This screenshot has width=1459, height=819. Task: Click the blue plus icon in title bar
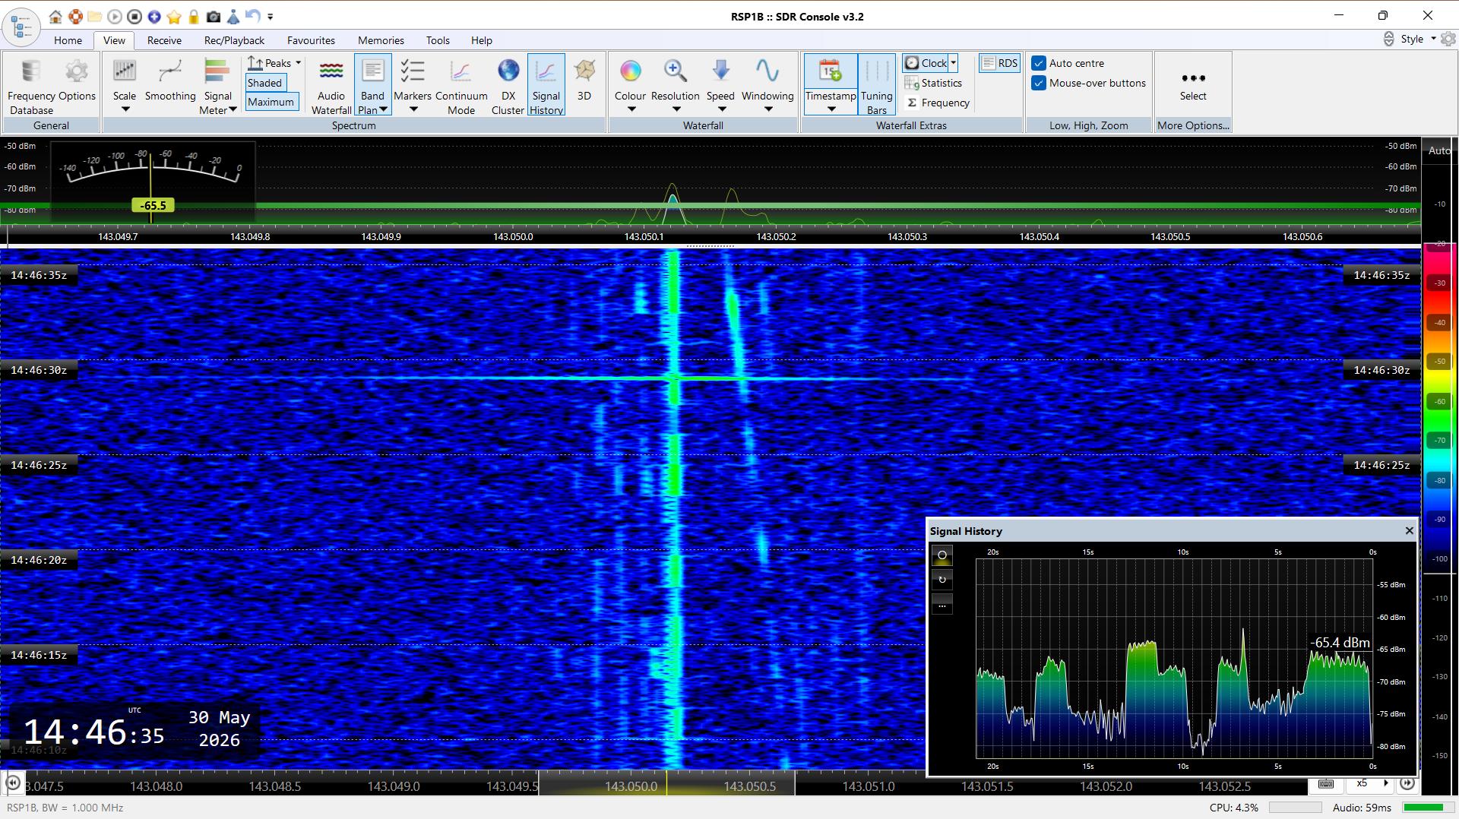[154, 16]
